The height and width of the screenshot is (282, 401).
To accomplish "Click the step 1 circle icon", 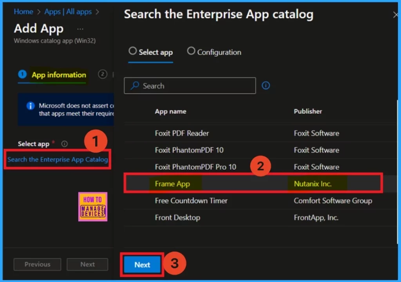I will [x=22, y=74].
